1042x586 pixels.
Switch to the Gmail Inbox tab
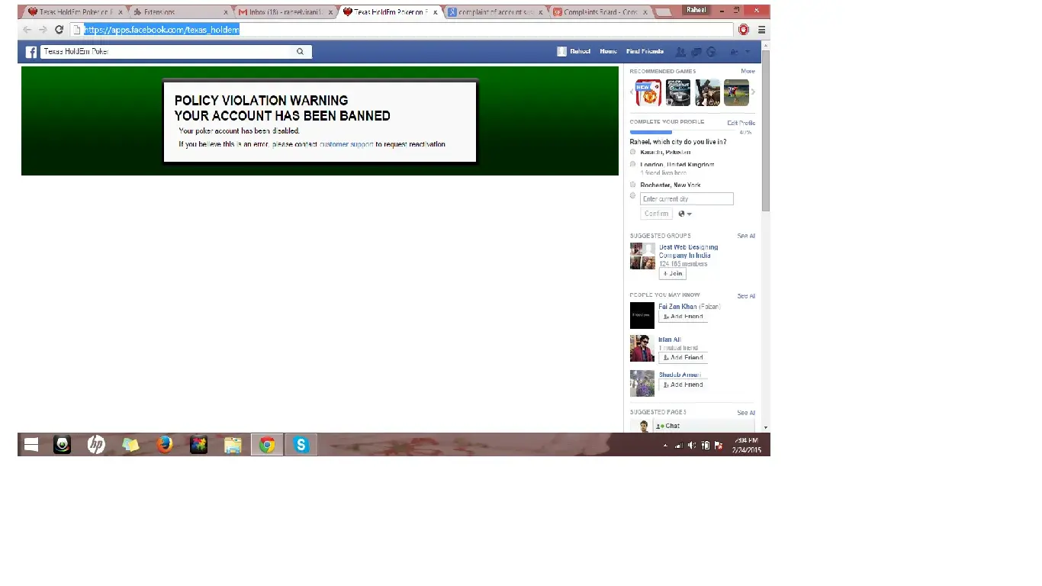click(282, 12)
